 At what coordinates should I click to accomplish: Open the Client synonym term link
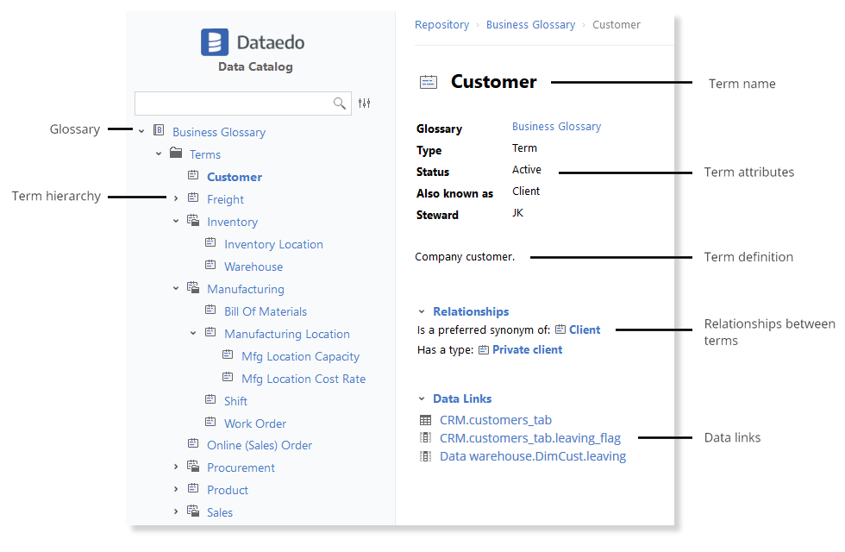click(585, 329)
